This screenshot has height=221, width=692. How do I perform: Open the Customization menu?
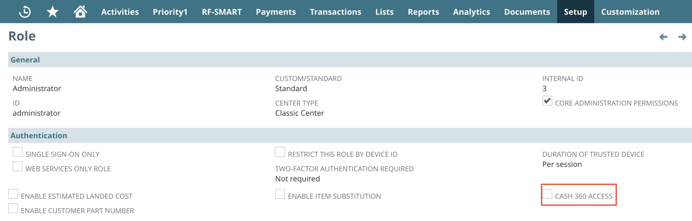[x=630, y=12]
